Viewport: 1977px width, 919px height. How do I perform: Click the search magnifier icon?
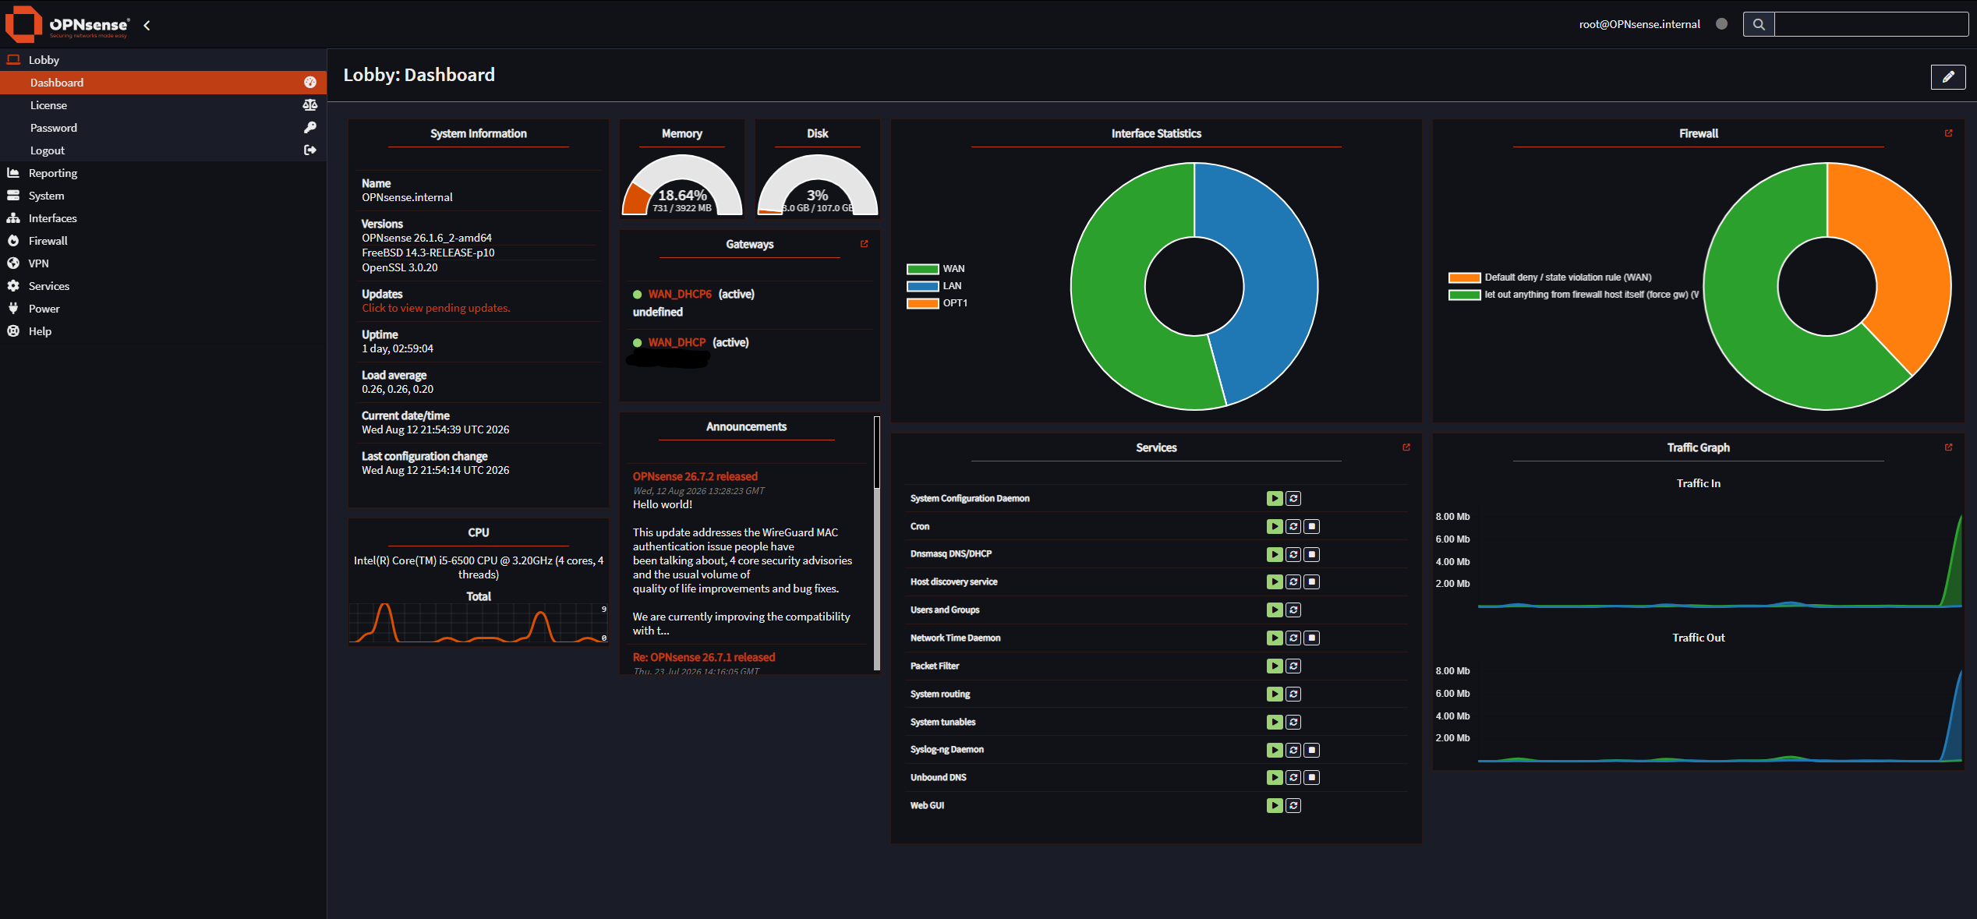pos(1759,24)
